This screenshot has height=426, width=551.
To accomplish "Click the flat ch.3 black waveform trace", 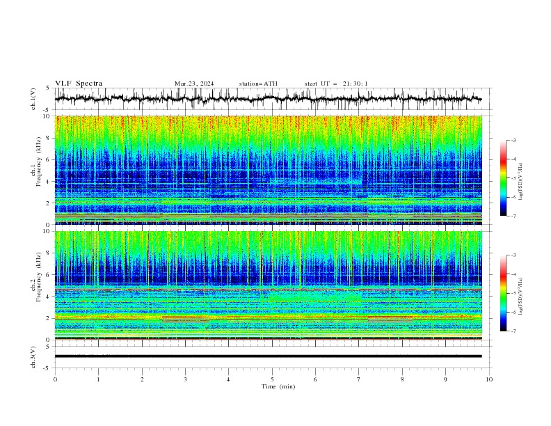I will 268,356.
